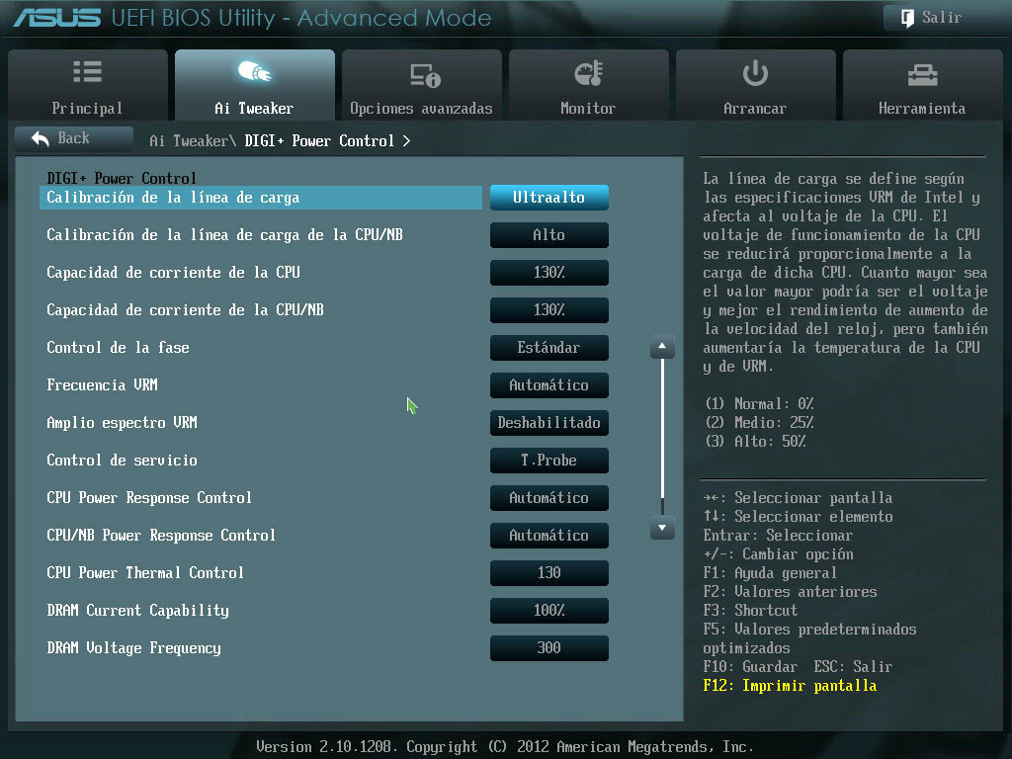Click scrollbar down arrow
The image size is (1012, 759).
pos(662,528)
